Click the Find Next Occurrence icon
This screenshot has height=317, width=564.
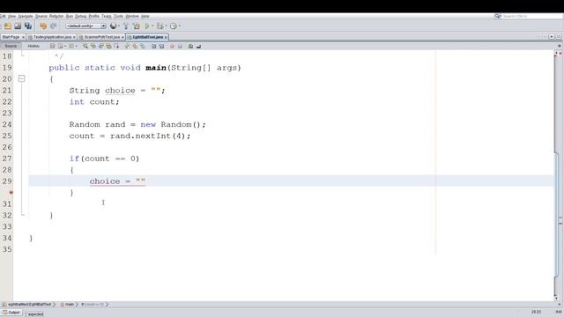click(x=101, y=46)
